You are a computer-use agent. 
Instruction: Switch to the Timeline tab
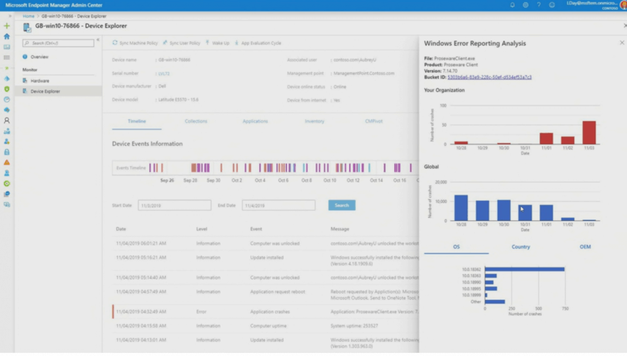click(x=137, y=122)
